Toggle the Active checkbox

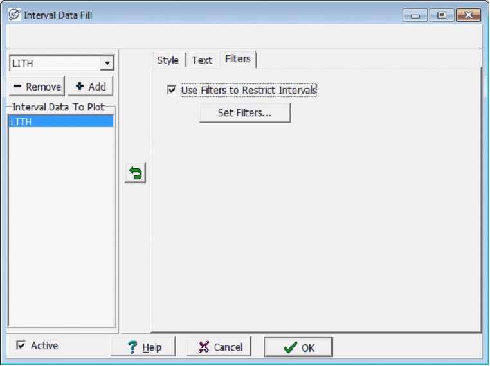(21, 345)
